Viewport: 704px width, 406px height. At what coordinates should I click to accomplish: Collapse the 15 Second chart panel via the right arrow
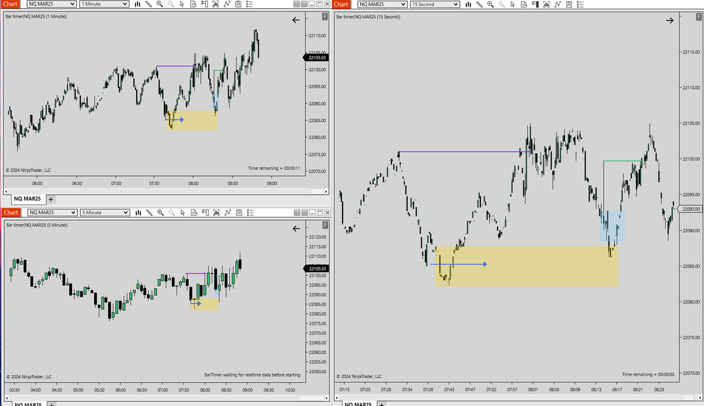(x=670, y=20)
